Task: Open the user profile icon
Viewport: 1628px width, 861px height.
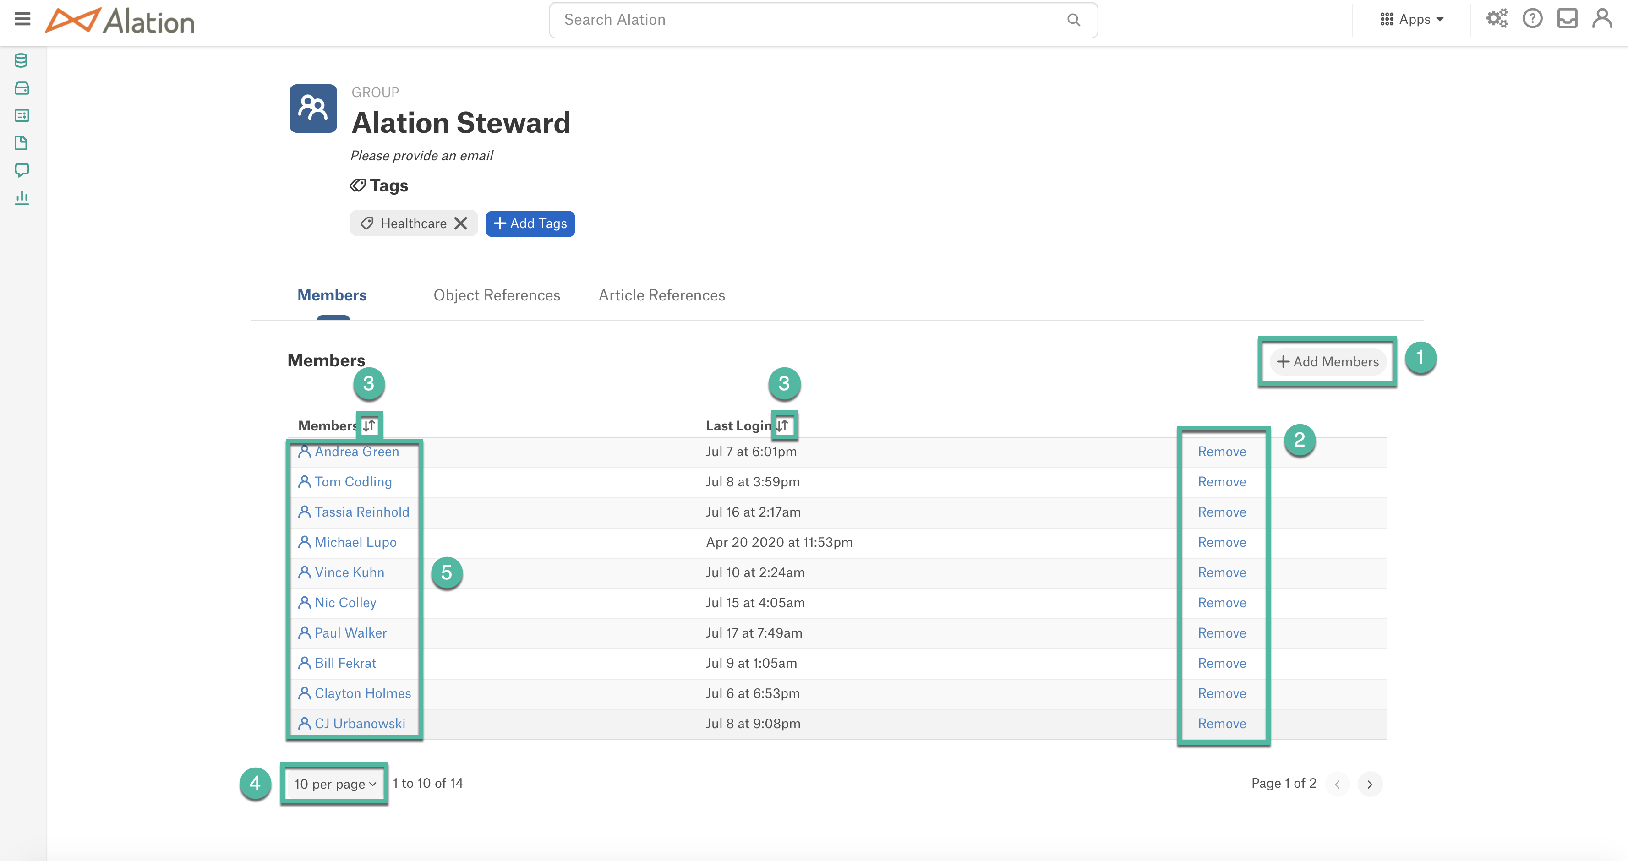Action: point(1602,19)
